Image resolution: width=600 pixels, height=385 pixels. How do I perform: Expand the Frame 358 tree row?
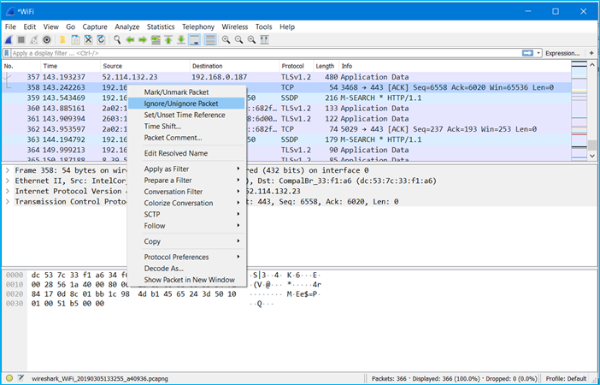click(x=8, y=170)
